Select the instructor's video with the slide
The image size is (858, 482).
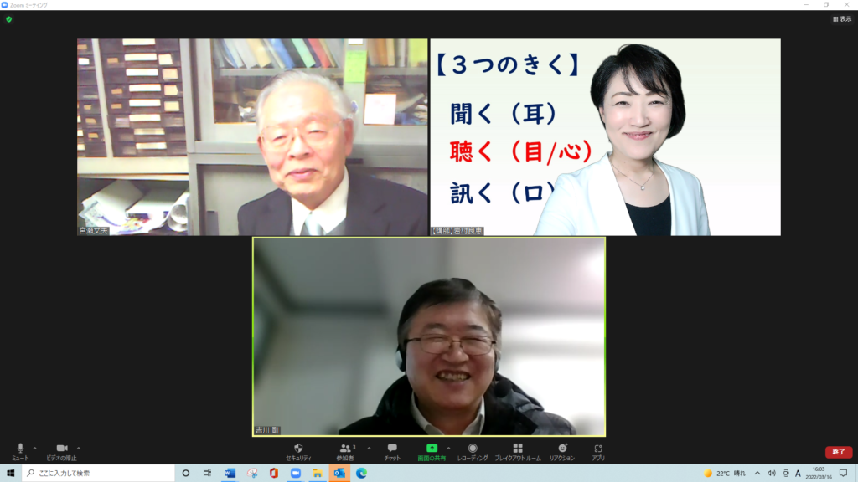coord(605,137)
